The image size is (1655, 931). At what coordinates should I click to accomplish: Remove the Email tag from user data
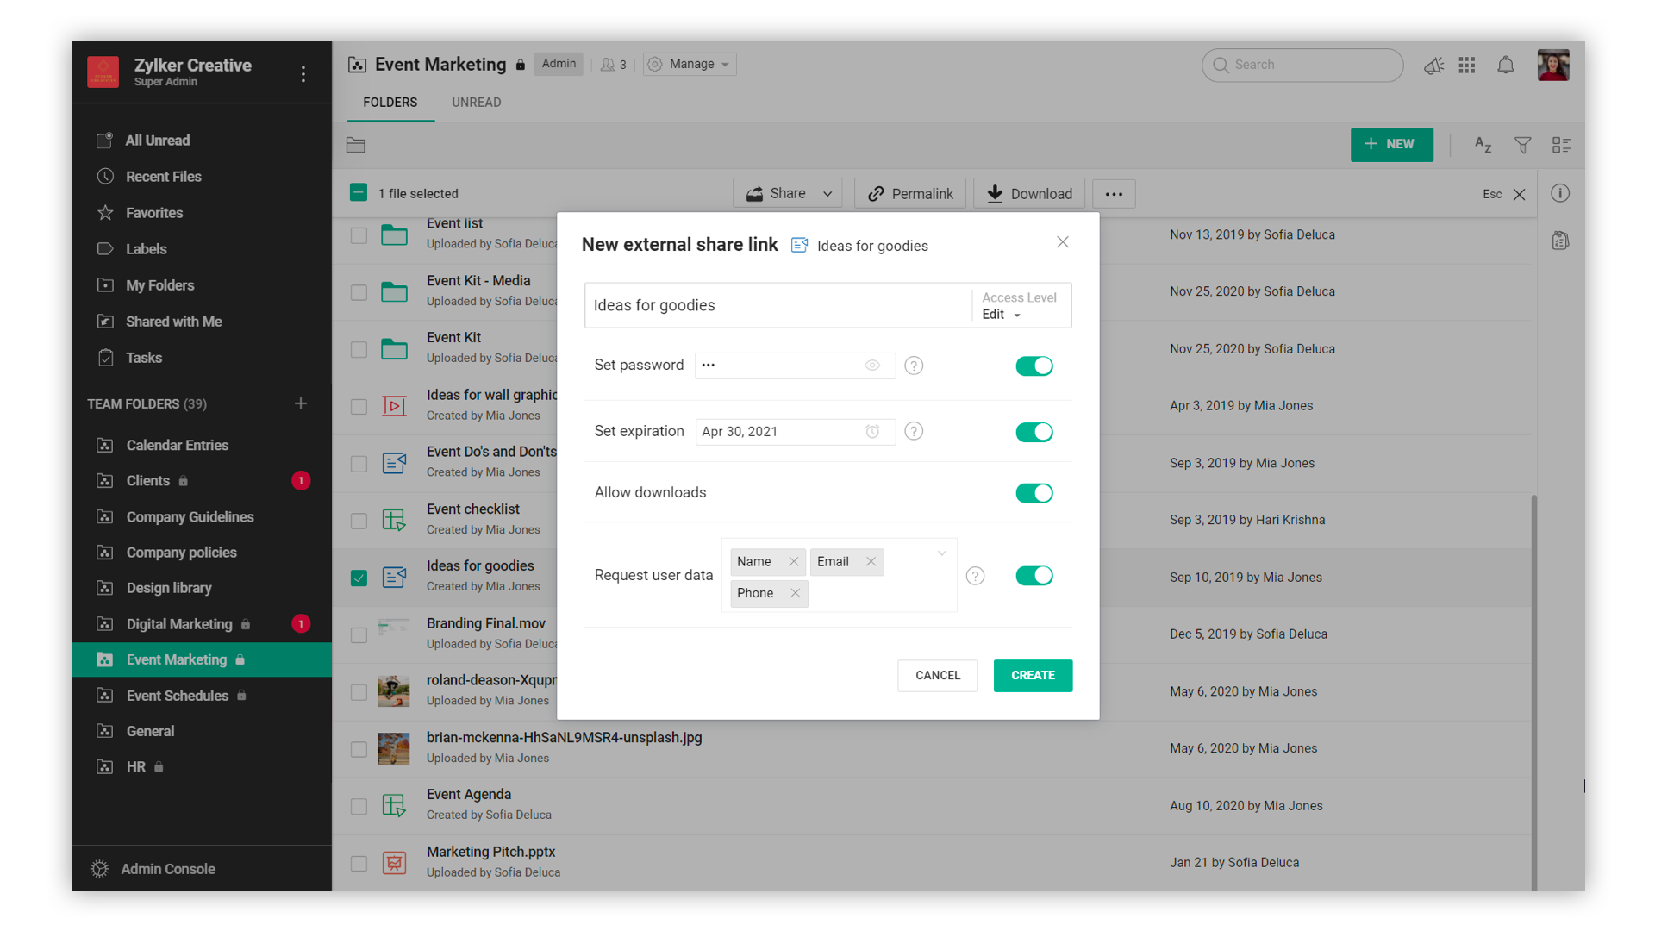tap(871, 562)
